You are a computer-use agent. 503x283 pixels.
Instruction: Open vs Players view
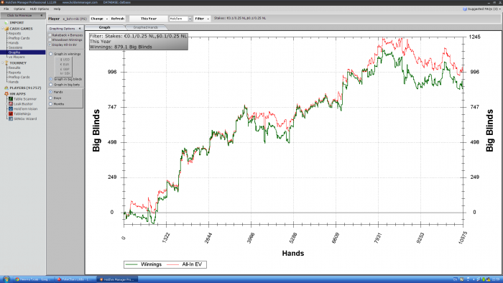[17, 57]
